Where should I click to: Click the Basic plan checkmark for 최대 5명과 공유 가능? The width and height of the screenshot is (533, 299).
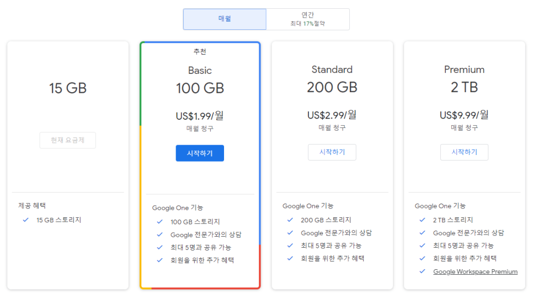click(160, 247)
